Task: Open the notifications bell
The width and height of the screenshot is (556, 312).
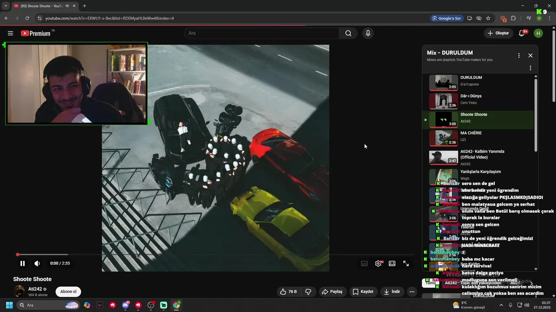Action: (522, 33)
